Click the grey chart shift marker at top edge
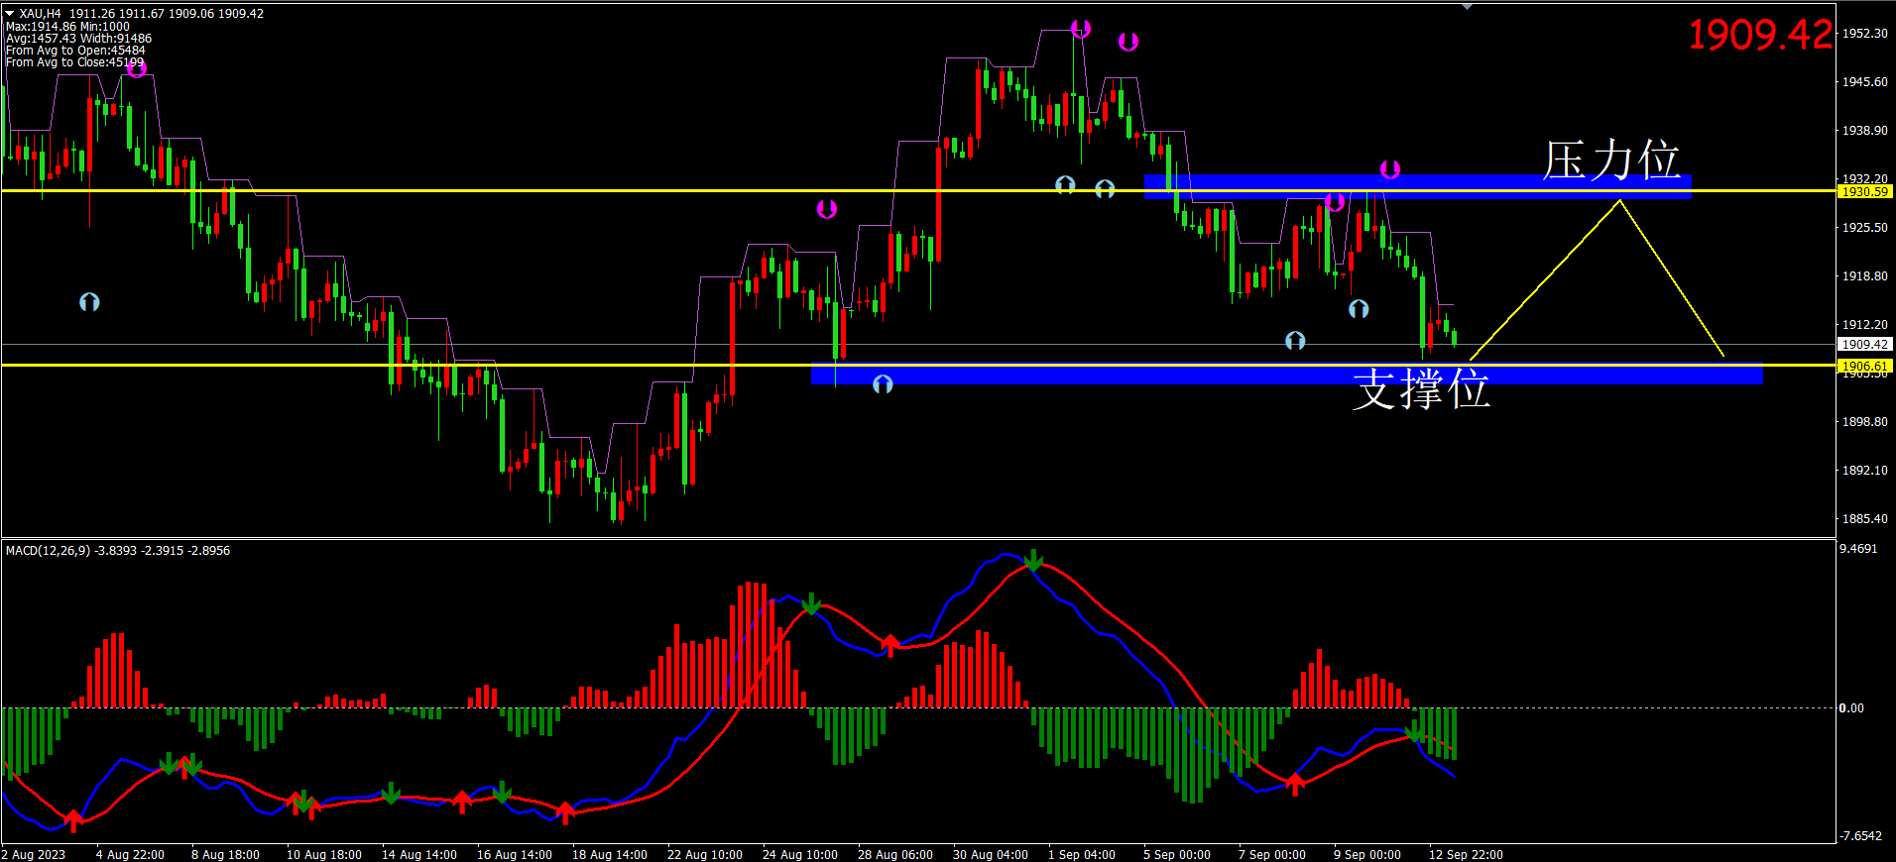The width and height of the screenshot is (1896, 862). (x=1468, y=6)
